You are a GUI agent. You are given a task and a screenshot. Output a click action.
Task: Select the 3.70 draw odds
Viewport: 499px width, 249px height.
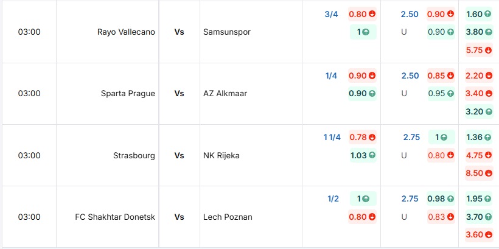pyautogui.click(x=474, y=217)
